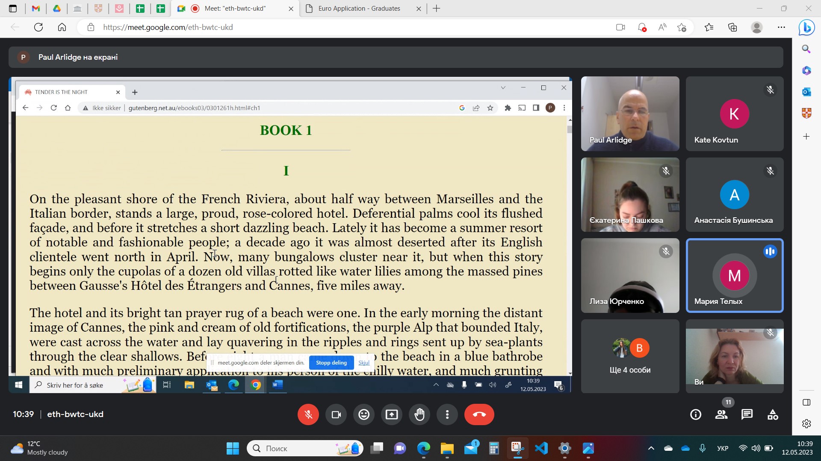Image resolution: width=821 pixels, height=461 pixels.
Task: Go to Edge home page
Action: pyautogui.click(x=62, y=27)
